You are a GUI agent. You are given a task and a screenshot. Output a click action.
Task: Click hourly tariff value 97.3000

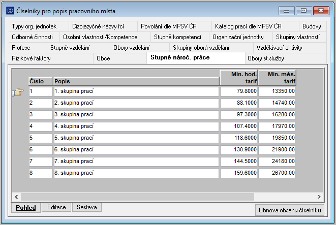click(239, 115)
